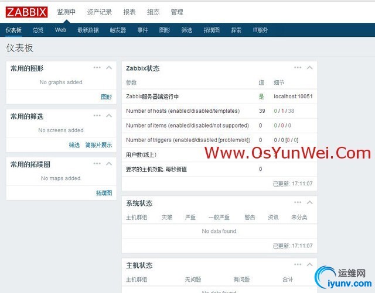
Task: Open options menu of 常用的筛选 widget
Action: pyautogui.click(x=97, y=116)
